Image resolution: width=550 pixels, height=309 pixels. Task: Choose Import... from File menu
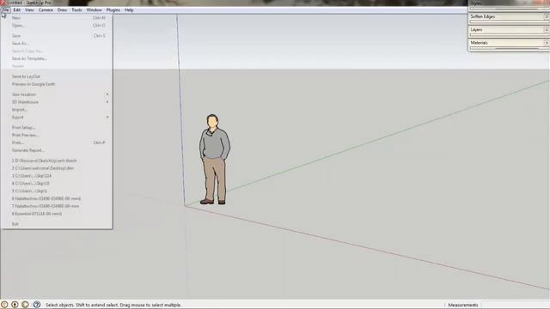tap(57, 110)
